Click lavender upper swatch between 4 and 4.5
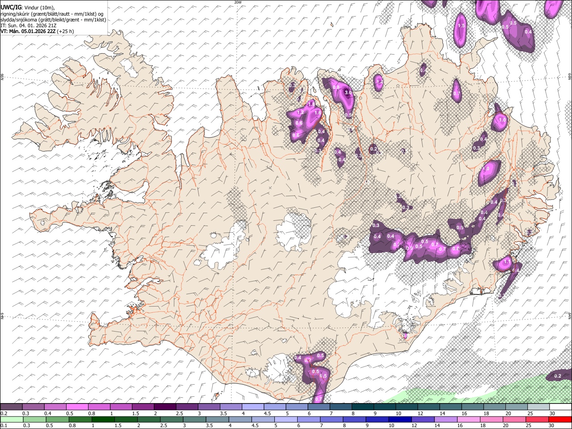Image resolution: width=572 pixels, height=429 pixels. (253, 407)
